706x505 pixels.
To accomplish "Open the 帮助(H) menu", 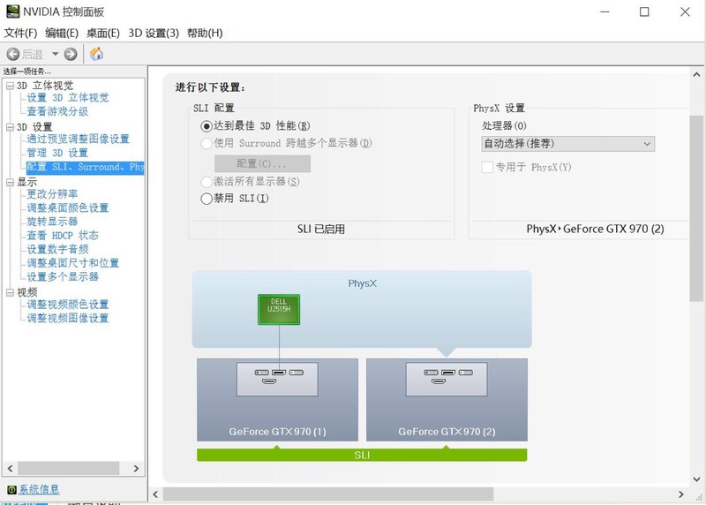I will coord(205,33).
